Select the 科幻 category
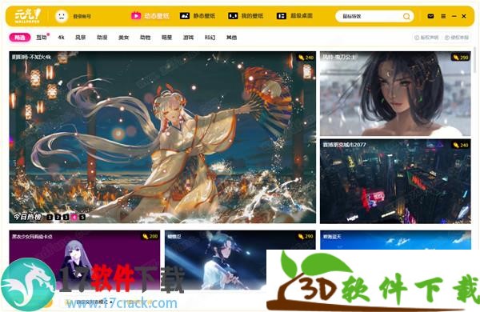 click(210, 38)
